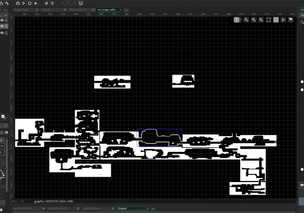
Task: Open Game Options gear icon
Action: pyautogui.click(x=46, y=3)
